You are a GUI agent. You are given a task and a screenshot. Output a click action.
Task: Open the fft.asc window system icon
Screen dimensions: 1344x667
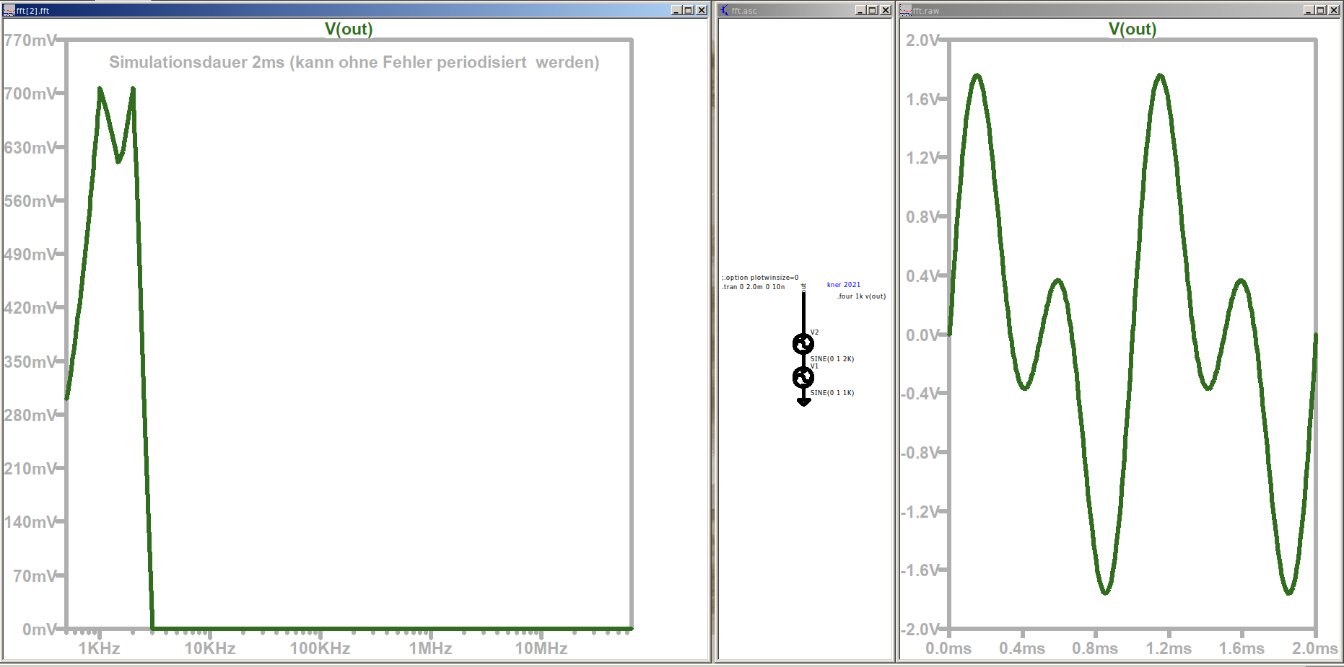pos(724,10)
